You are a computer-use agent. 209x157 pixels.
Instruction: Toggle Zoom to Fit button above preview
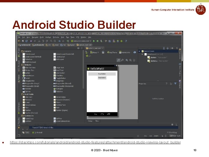point(118,60)
